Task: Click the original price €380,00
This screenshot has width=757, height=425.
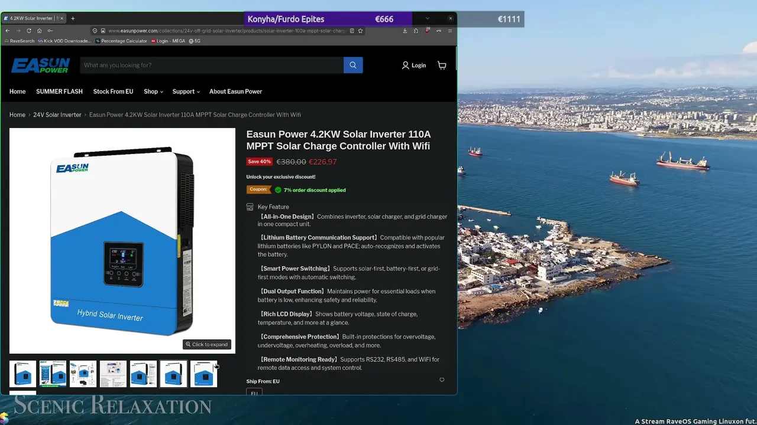Action: (x=291, y=162)
